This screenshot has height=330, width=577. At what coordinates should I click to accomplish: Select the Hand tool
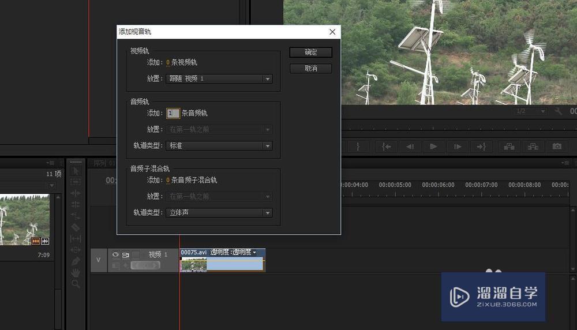pos(76,273)
